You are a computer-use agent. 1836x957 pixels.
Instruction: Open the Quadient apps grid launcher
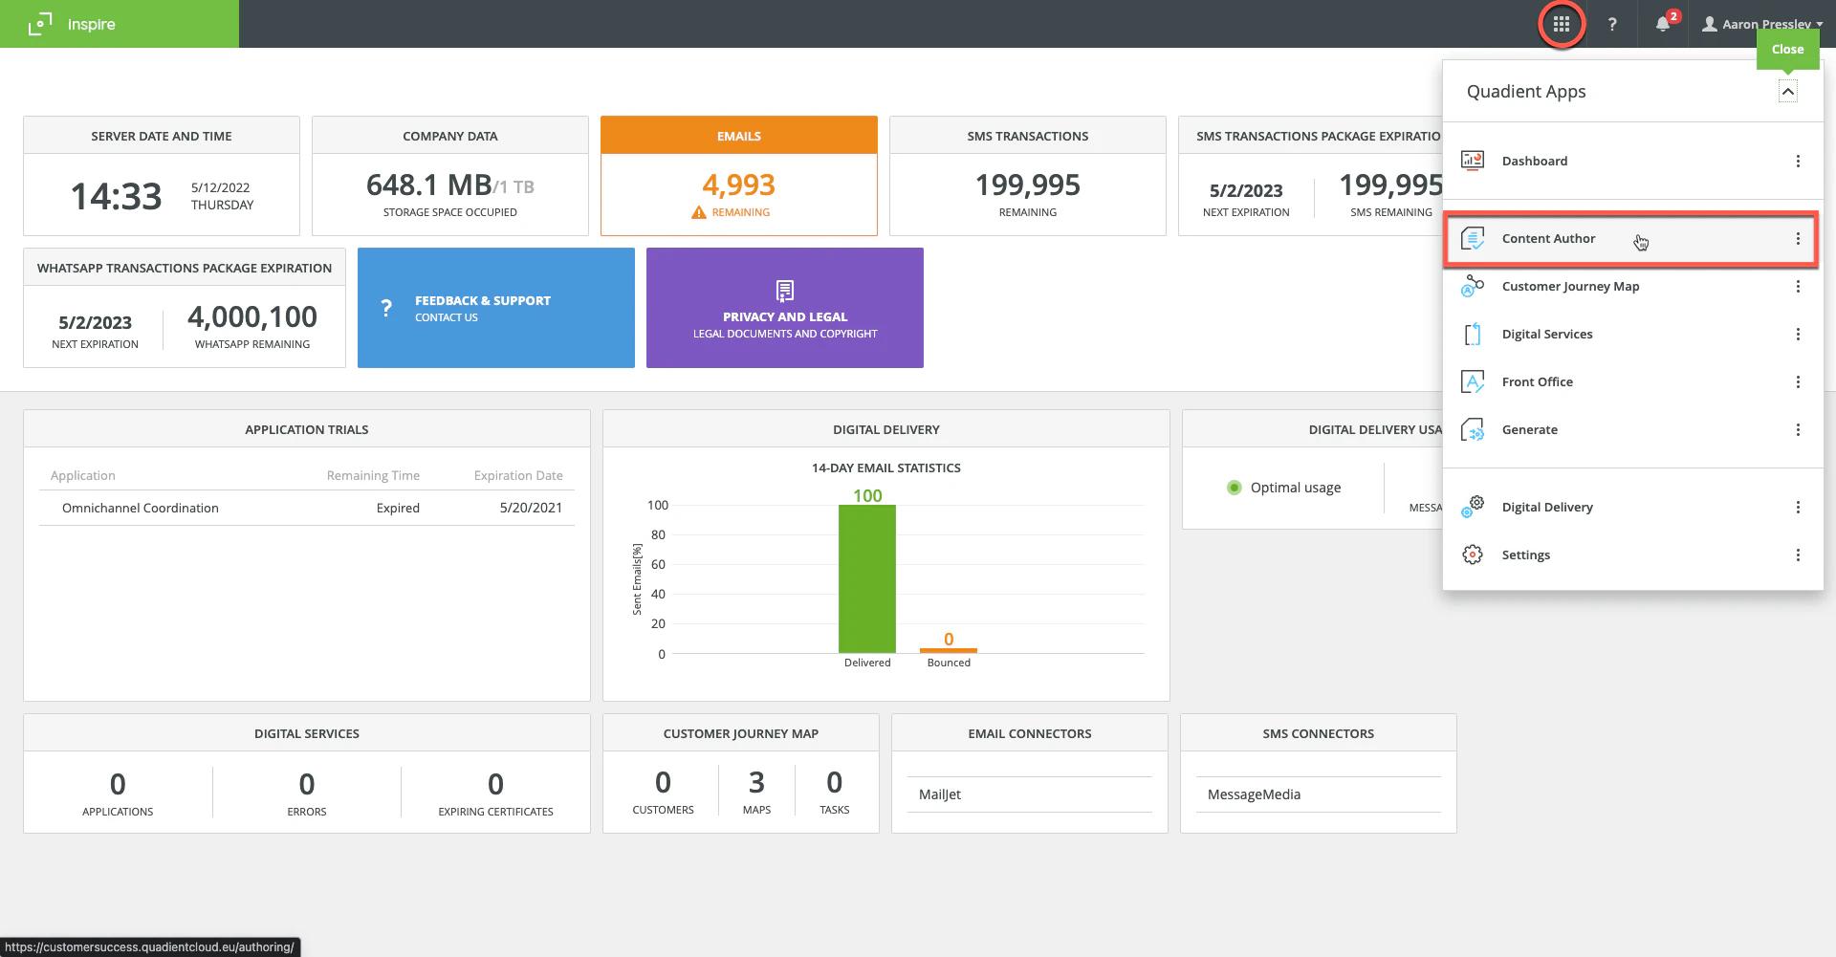[1562, 24]
